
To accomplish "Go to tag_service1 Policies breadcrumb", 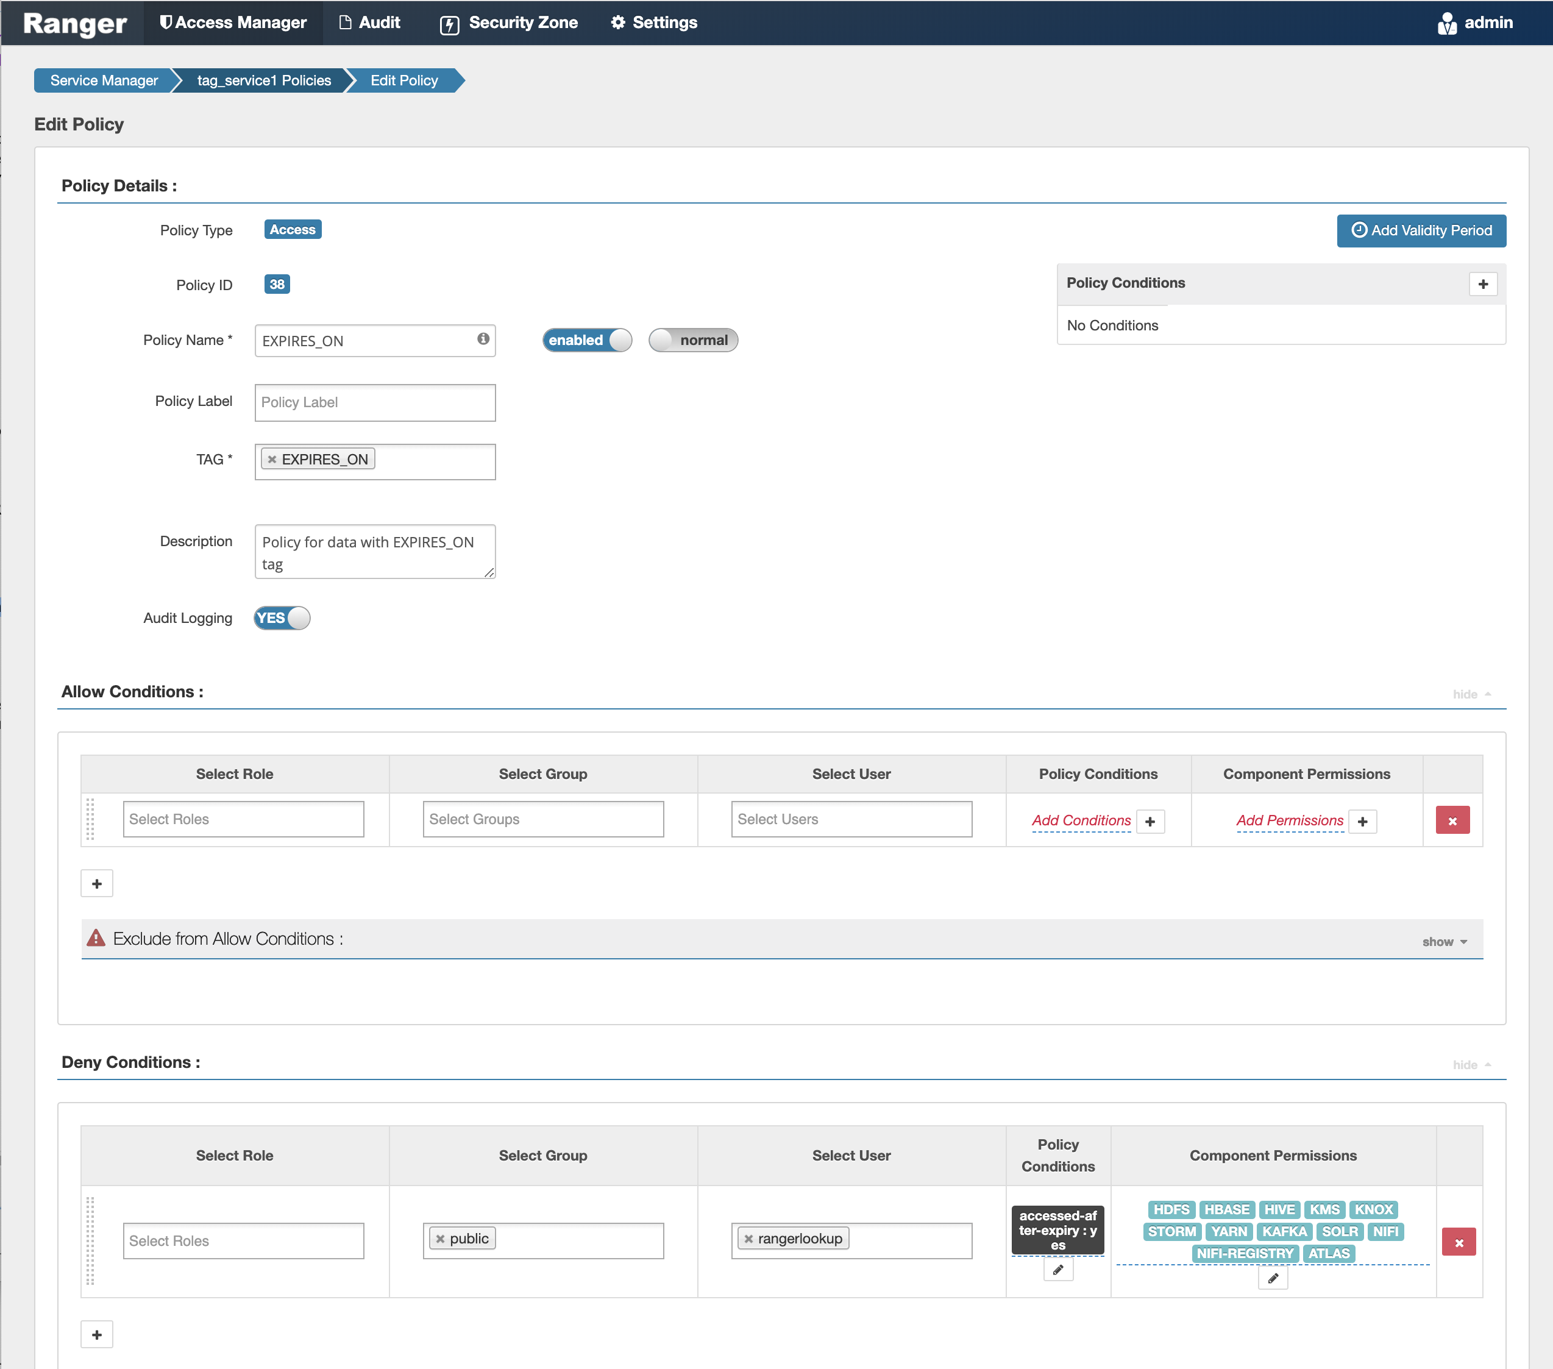I will 264,80.
